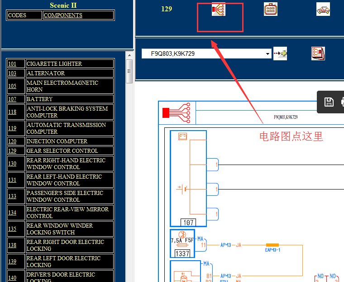Open component code 103
The height and width of the screenshot is (282, 344).
[12, 73]
